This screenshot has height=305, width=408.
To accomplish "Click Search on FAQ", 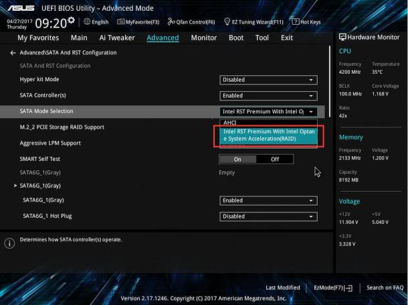I will click(385, 288).
